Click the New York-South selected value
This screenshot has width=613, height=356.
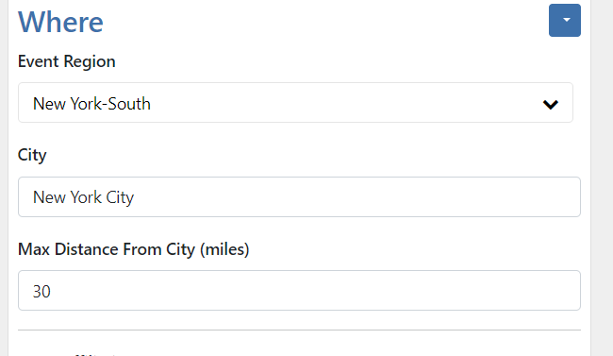point(91,104)
